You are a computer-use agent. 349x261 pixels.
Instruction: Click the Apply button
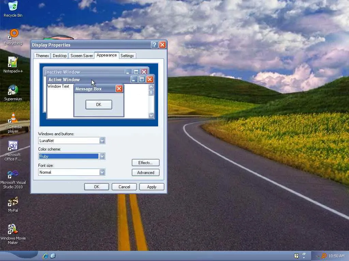click(152, 187)
